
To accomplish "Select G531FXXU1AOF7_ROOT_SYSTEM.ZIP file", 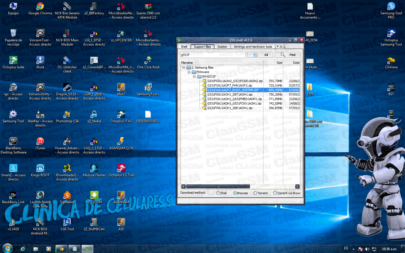I will pos(233,90).
